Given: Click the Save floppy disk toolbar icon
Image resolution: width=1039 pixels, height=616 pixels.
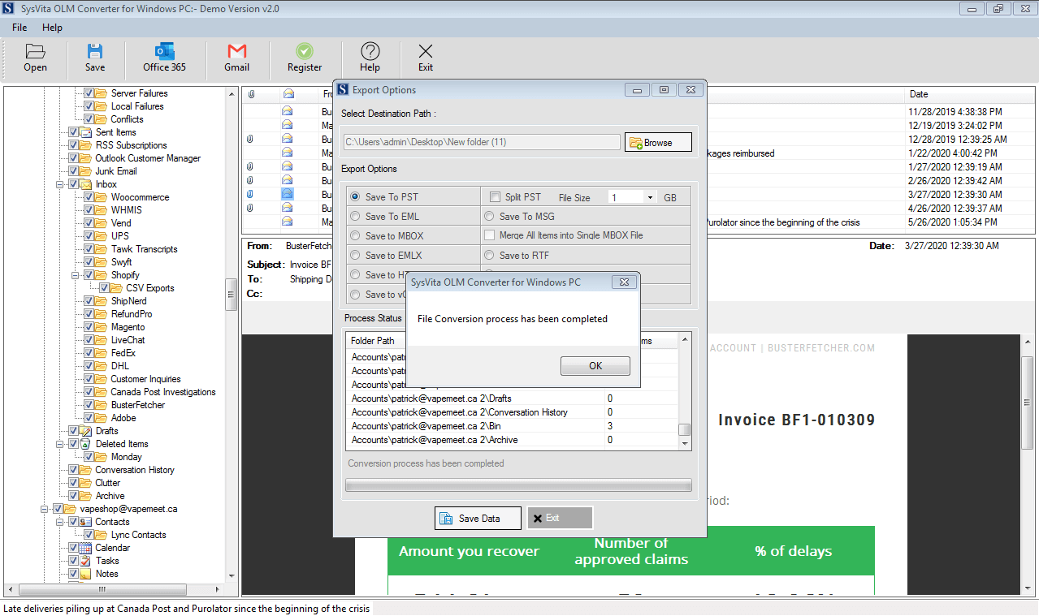Looking at the screenshot, I should [95, 51].
